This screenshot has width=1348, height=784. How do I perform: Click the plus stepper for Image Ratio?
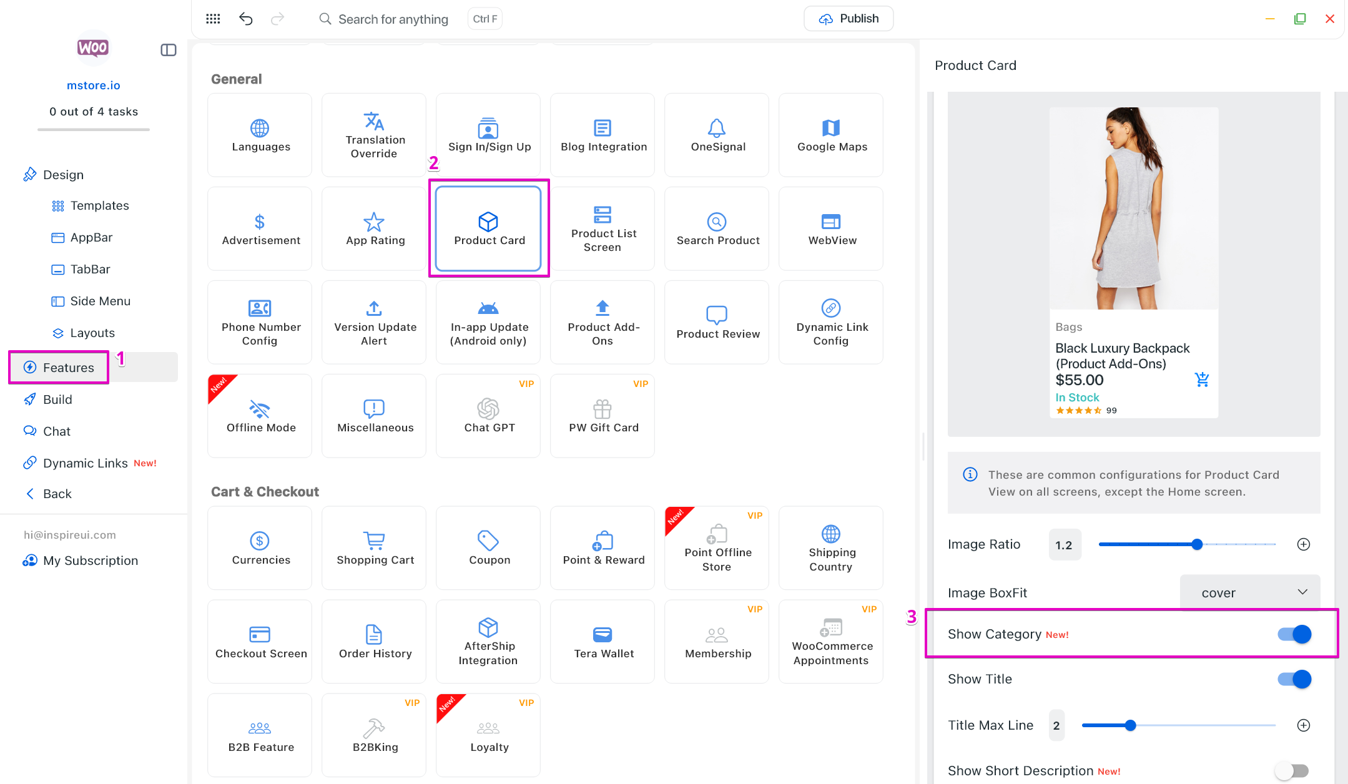(x=1304, y=544)
